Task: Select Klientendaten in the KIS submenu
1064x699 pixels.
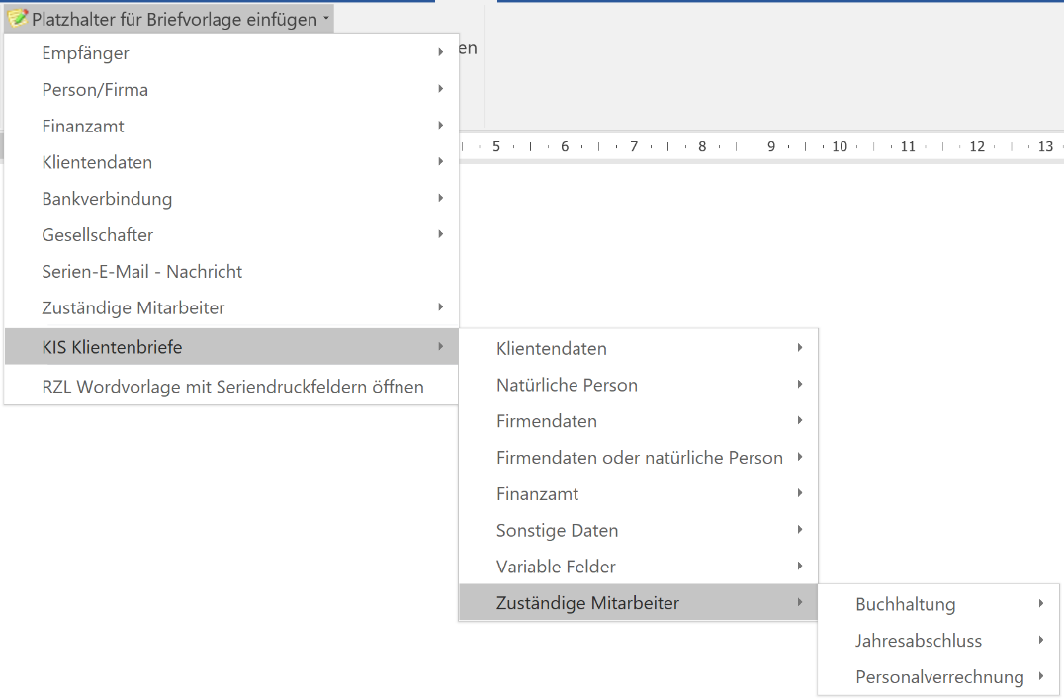Action: [x=551, y=348]
